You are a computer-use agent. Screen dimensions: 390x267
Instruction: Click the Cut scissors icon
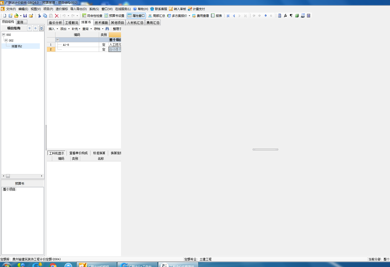point(39,16)
